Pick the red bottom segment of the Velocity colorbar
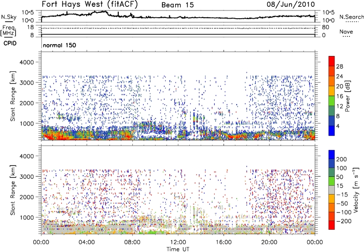The width and height of the screenshot is (364, 252). click(x=332, y=225)
